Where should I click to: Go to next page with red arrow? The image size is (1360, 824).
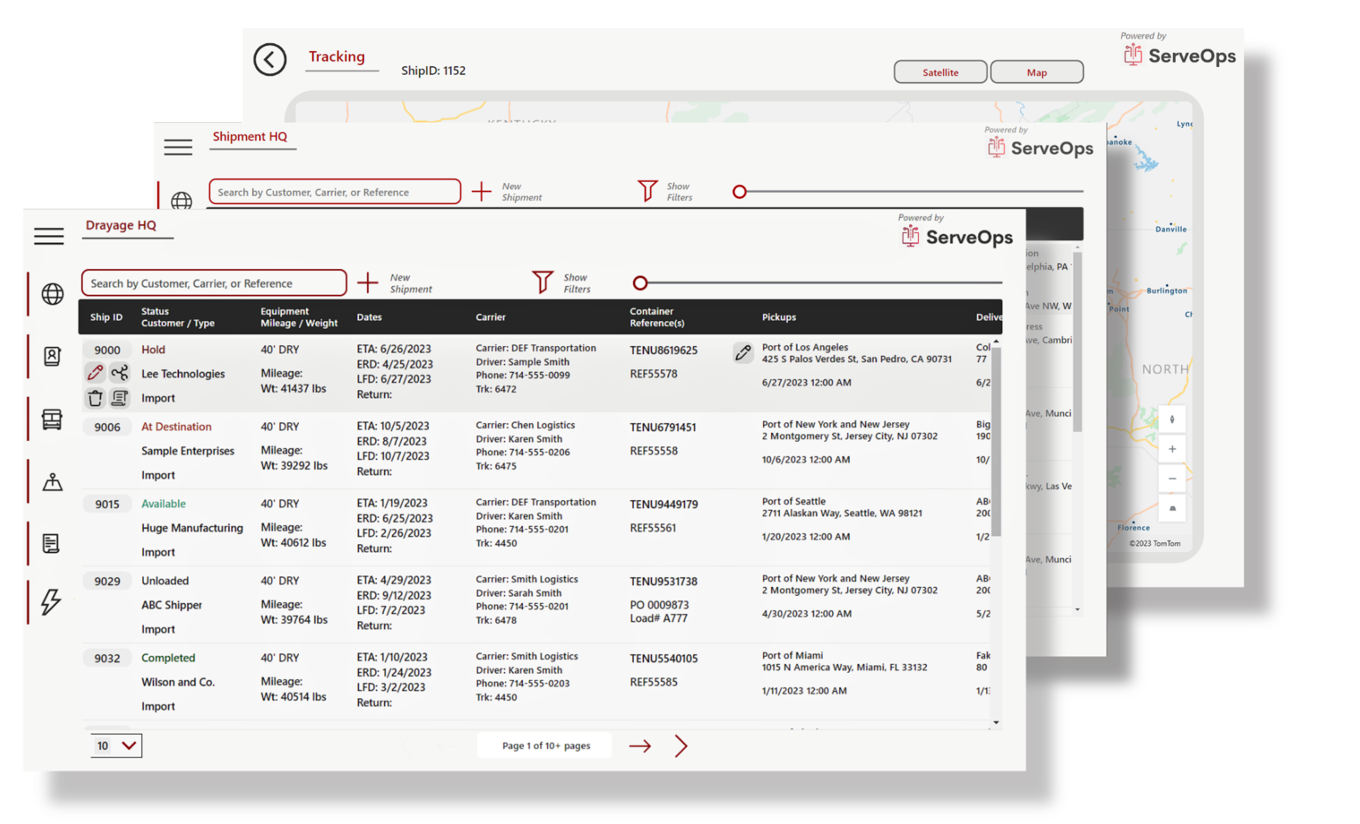640,746
